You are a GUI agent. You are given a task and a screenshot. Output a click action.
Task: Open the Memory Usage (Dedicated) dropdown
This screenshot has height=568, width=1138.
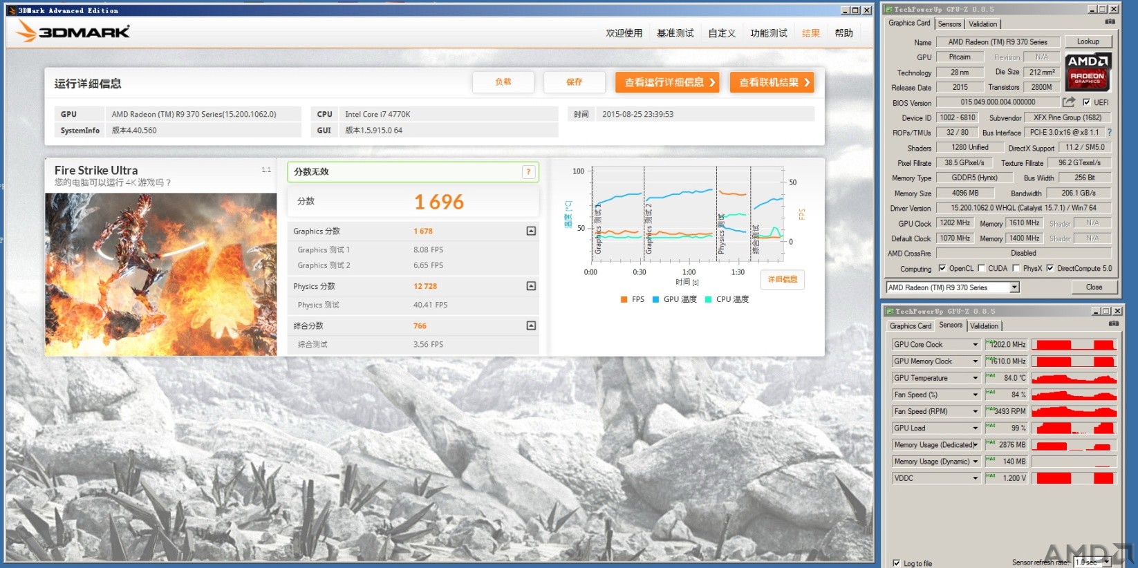pyautogui.click(x=976, y=445)
